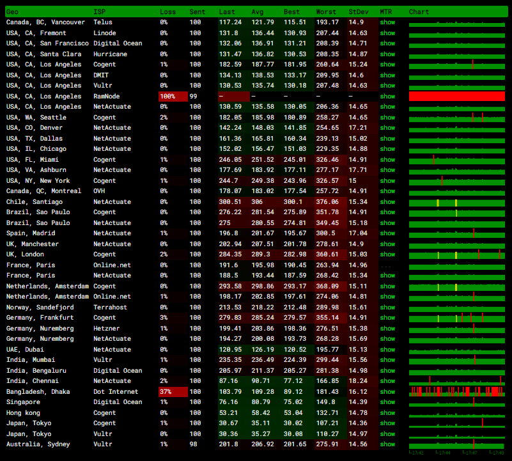Select the "Dot Internet" ISP cell
The height and width of the screenshot is (461, 512).
tap(116, 391)
